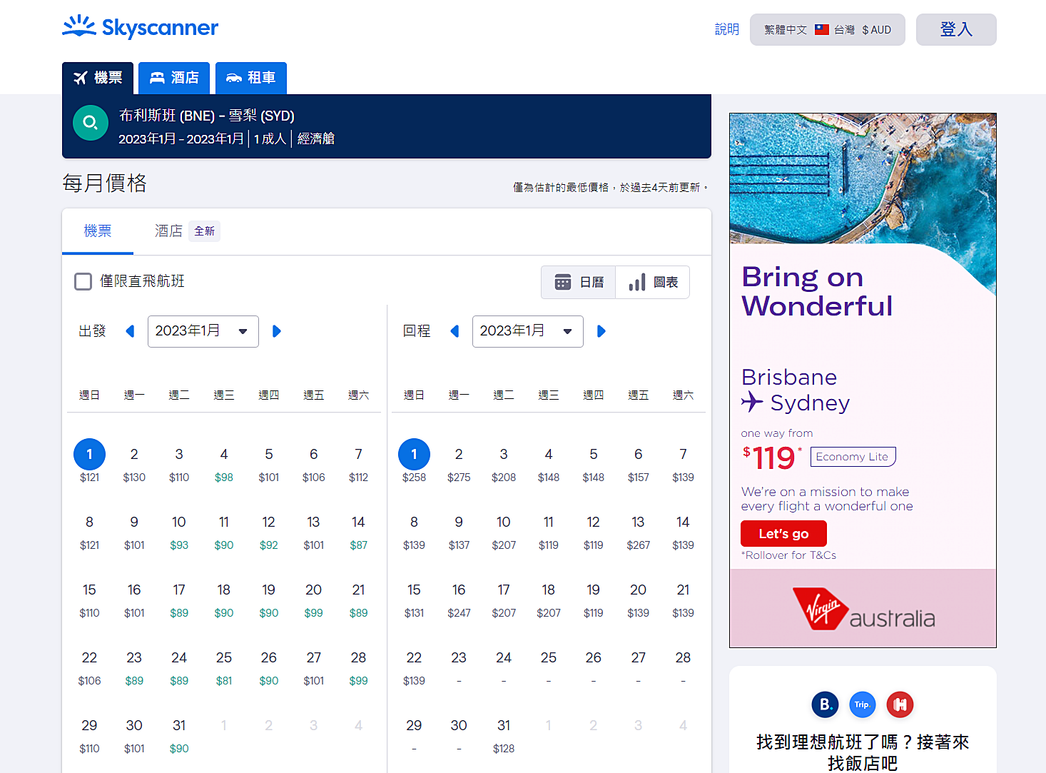Select the 機票 flights top tab
Viewport: 1046px width, 773px height.
(x=98, y=78)
